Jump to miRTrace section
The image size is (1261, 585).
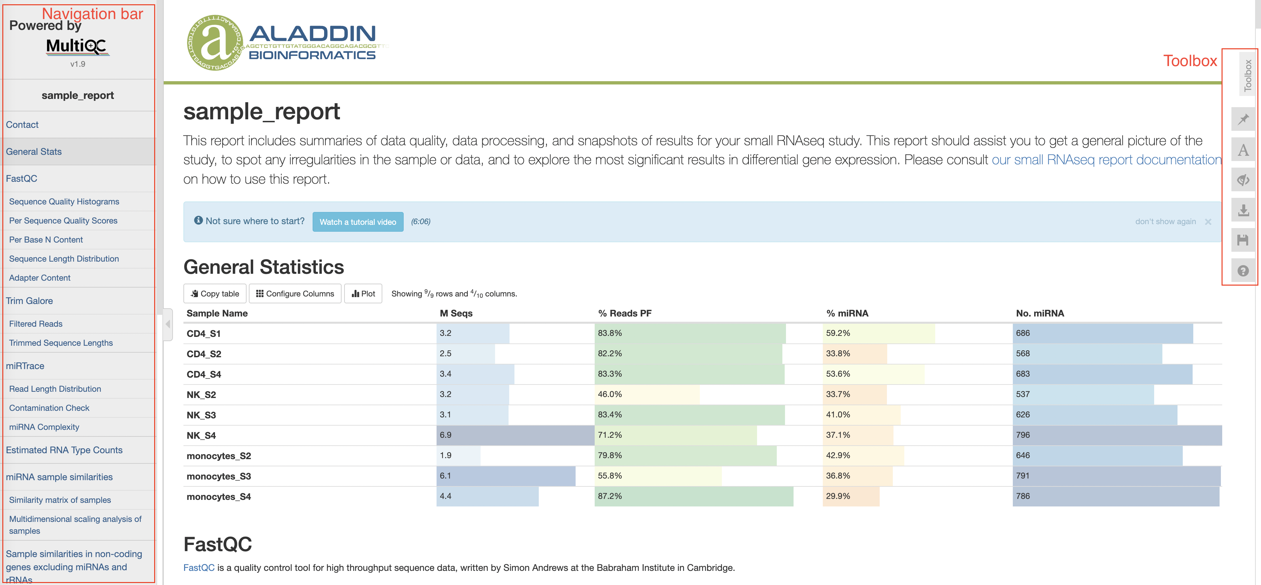[x=25, y=366]
